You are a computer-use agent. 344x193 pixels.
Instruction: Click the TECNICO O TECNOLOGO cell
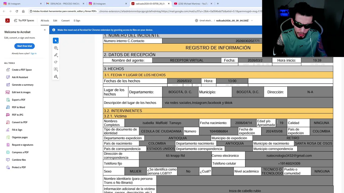click(273, 171)
